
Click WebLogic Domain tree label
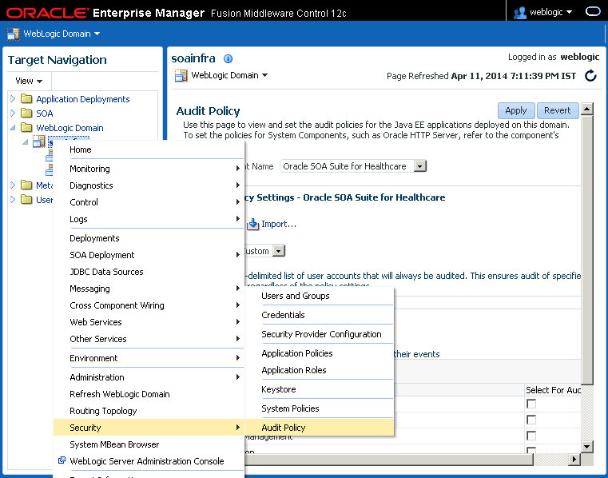tap(70, 128)
